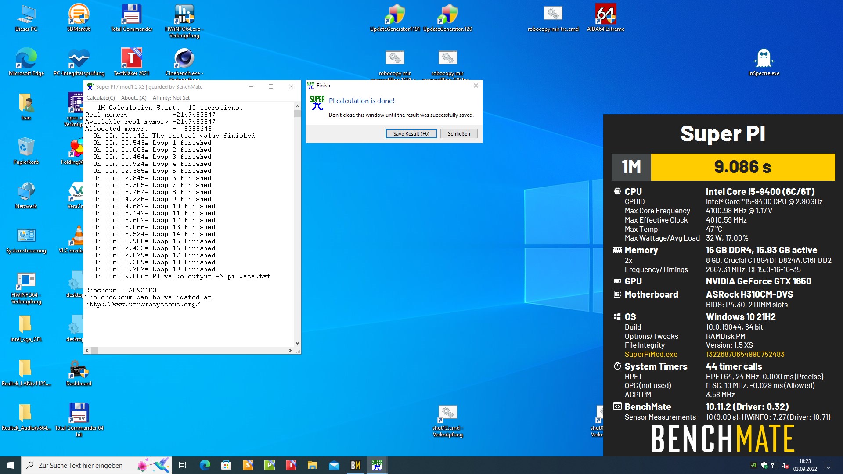Select the UpdateGenerator.120 icon
This screenshot has width=843, height=474.
pos(448,18)
